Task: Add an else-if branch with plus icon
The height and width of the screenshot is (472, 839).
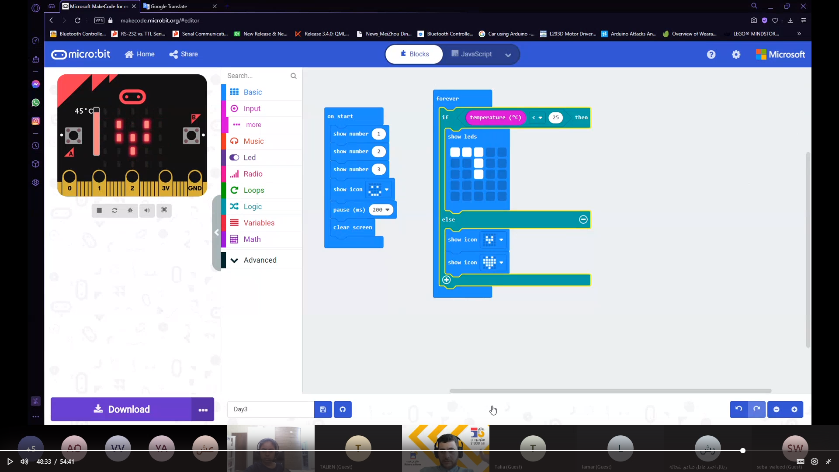Action: coord(446,280)
